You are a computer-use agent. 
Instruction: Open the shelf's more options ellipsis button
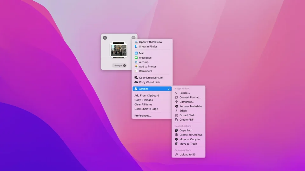(x=133, y=38)
